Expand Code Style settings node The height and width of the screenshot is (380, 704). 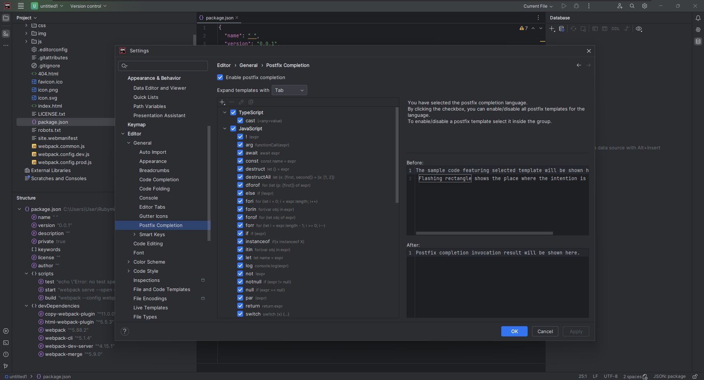coord(129,271)
